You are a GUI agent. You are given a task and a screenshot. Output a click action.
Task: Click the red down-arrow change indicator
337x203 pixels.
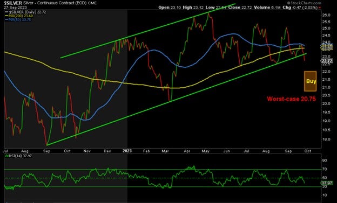320,8
